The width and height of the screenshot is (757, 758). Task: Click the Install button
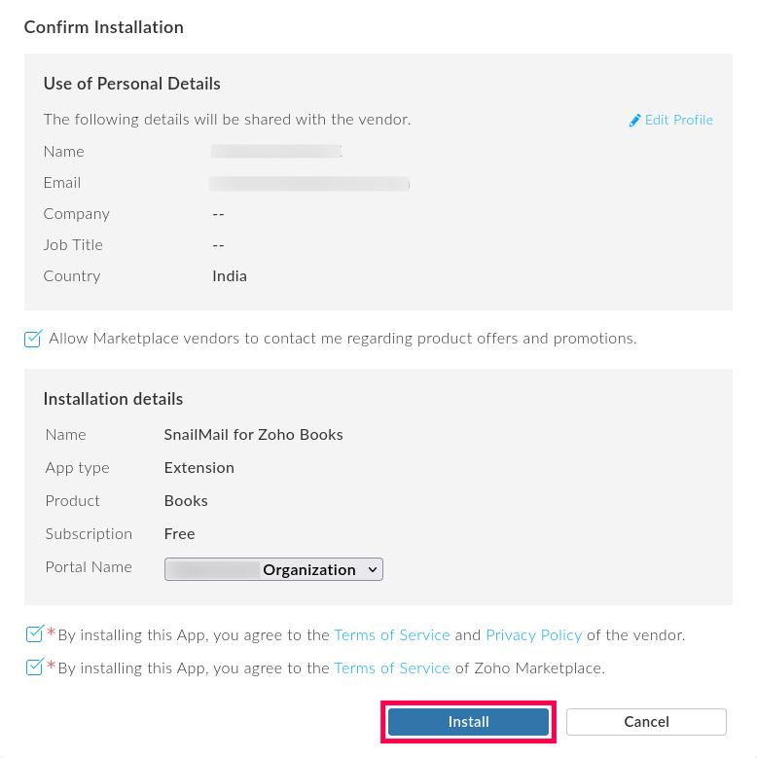click(468, 722)
